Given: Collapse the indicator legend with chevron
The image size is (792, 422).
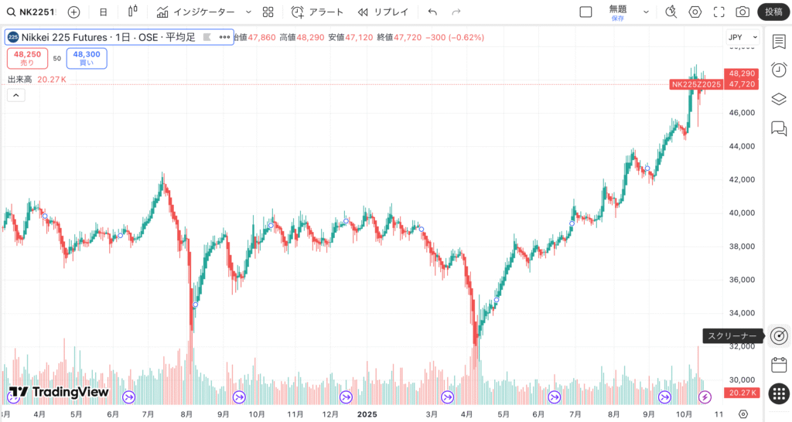Looking at the screenshot, I should 15,95.
